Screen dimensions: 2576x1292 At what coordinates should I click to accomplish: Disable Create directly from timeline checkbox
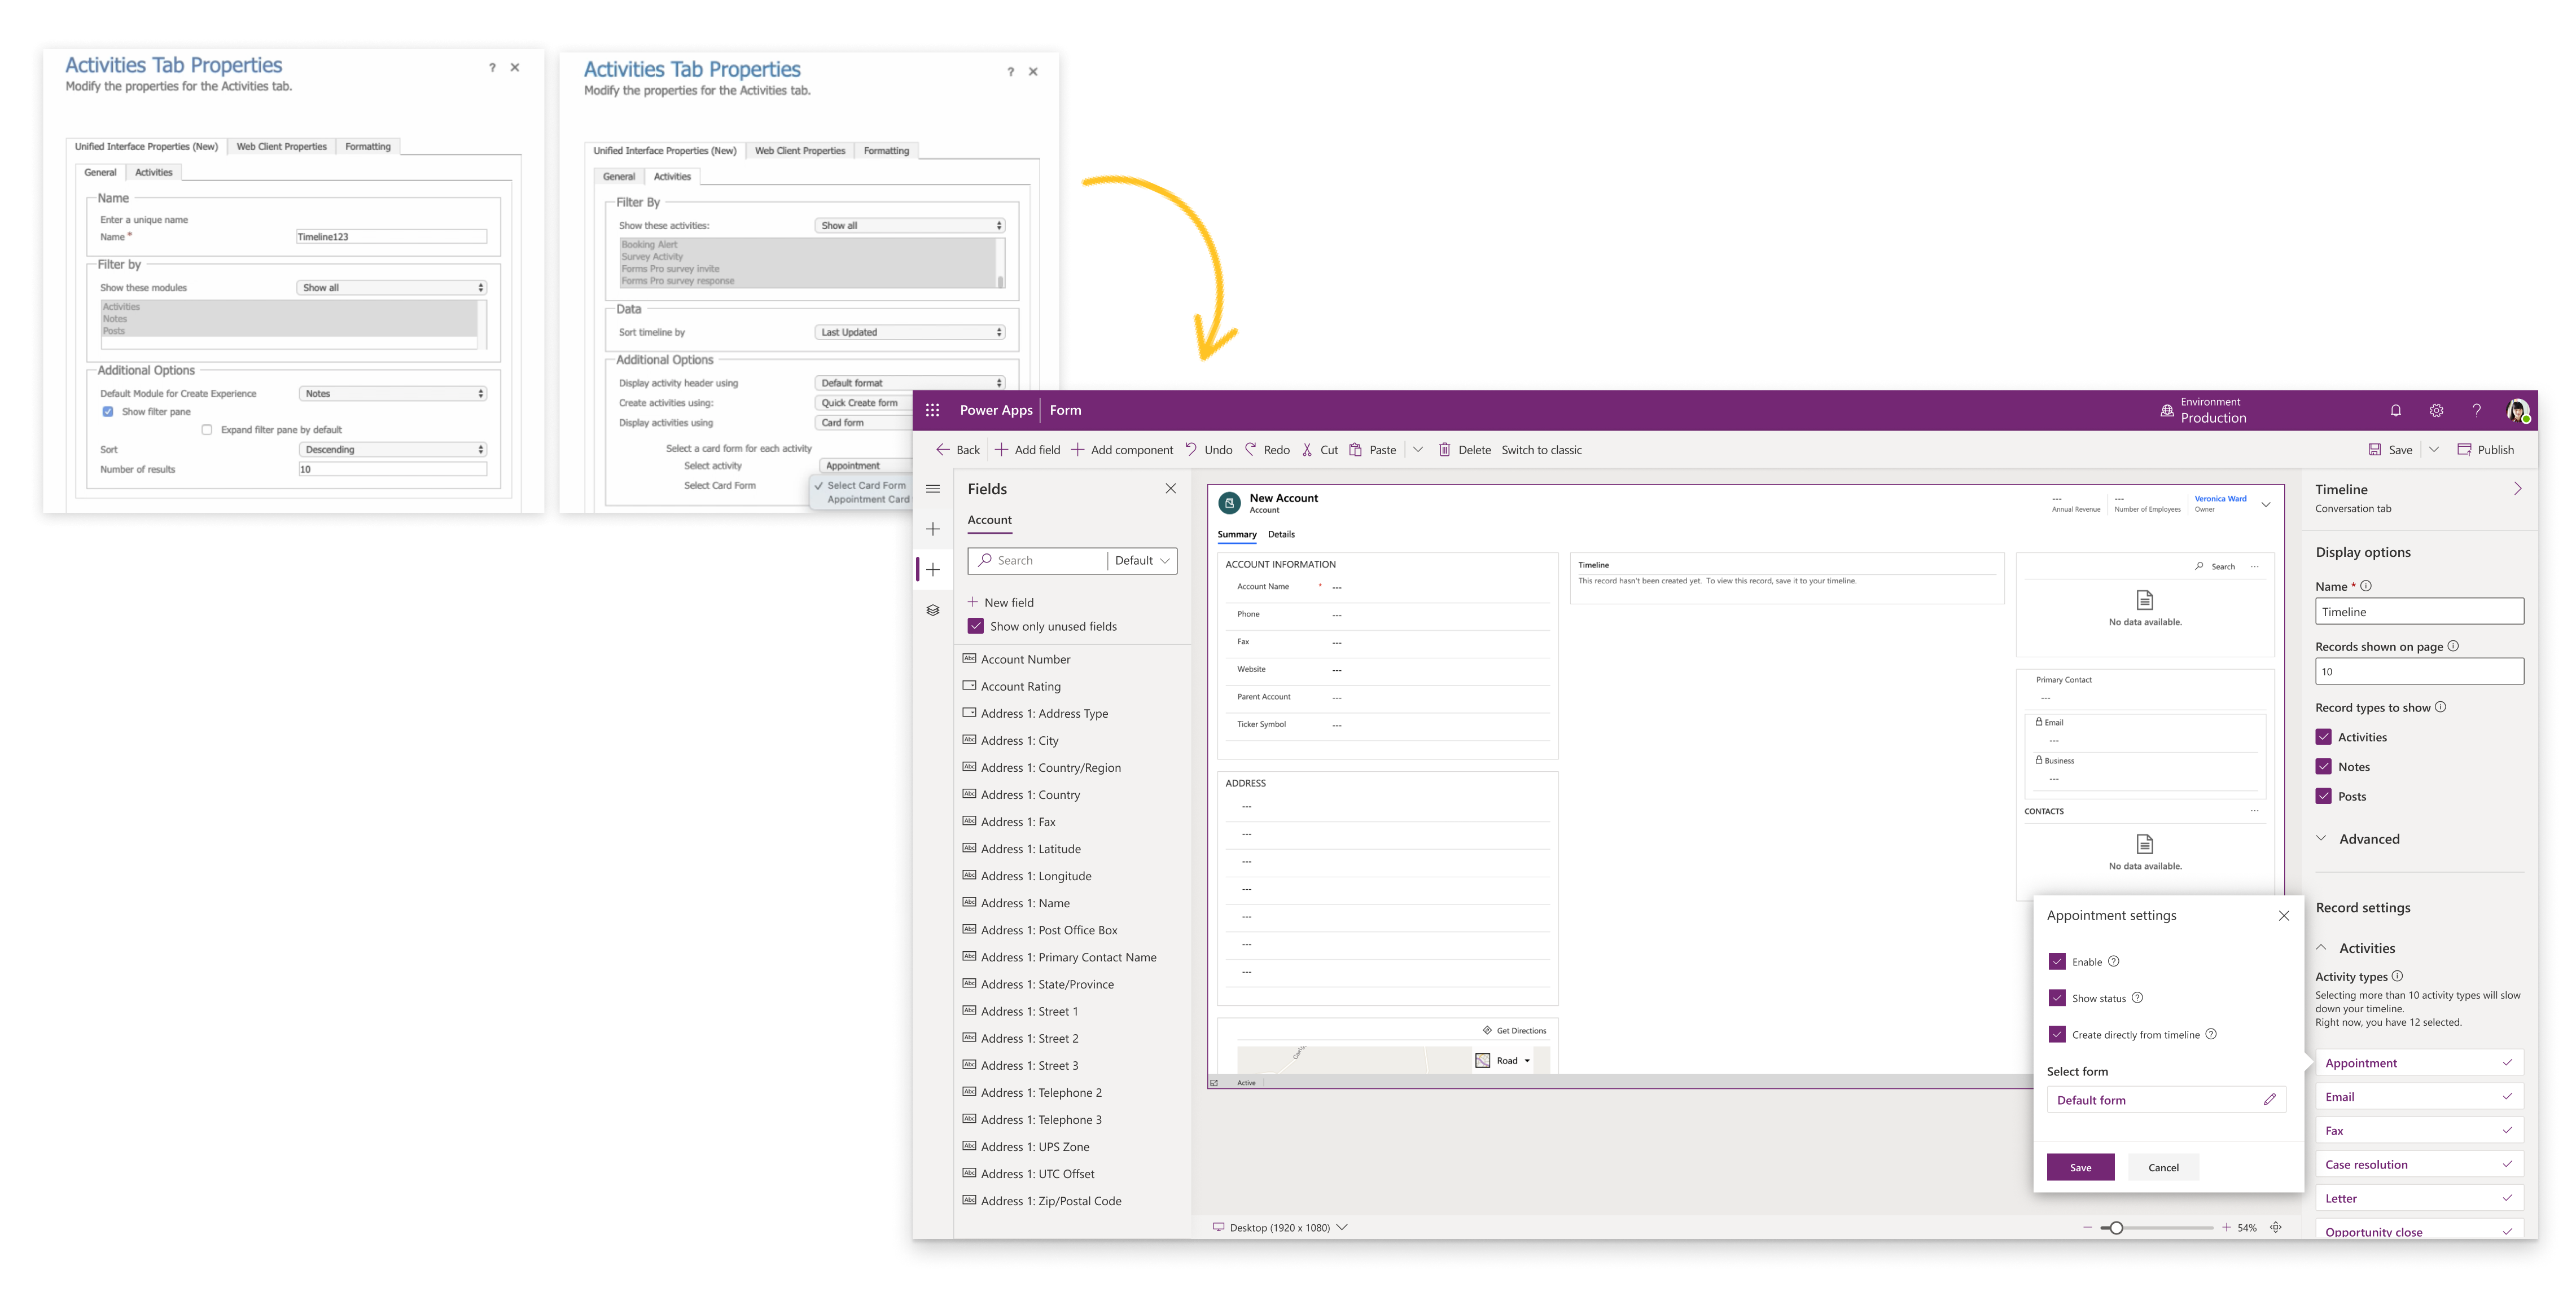(2057, 1034)
